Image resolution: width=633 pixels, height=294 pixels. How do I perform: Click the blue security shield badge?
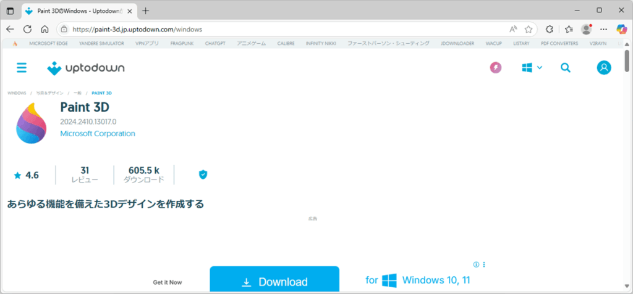point(203,174)
